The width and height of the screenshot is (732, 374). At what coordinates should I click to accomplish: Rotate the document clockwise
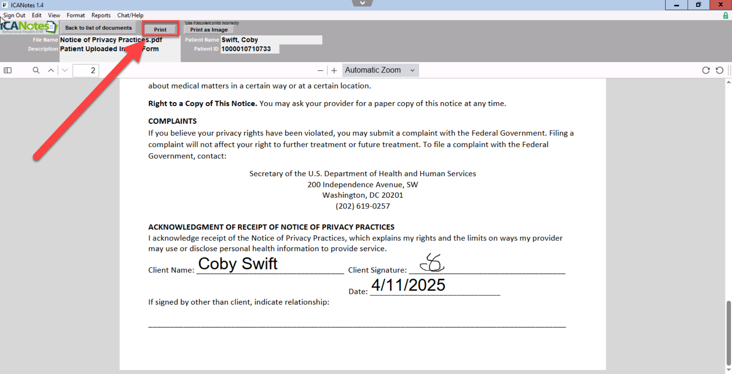(x=706, y=70)
